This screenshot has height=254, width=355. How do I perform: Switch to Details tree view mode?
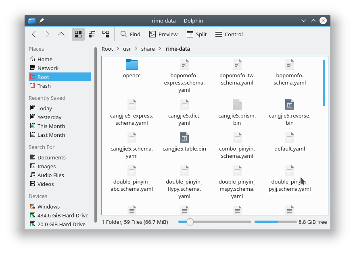point(106,34)
